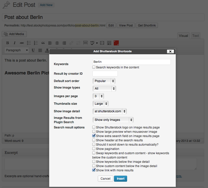
Task: Open the Thumbnails size dropdown
Action: tap(101, 104)
